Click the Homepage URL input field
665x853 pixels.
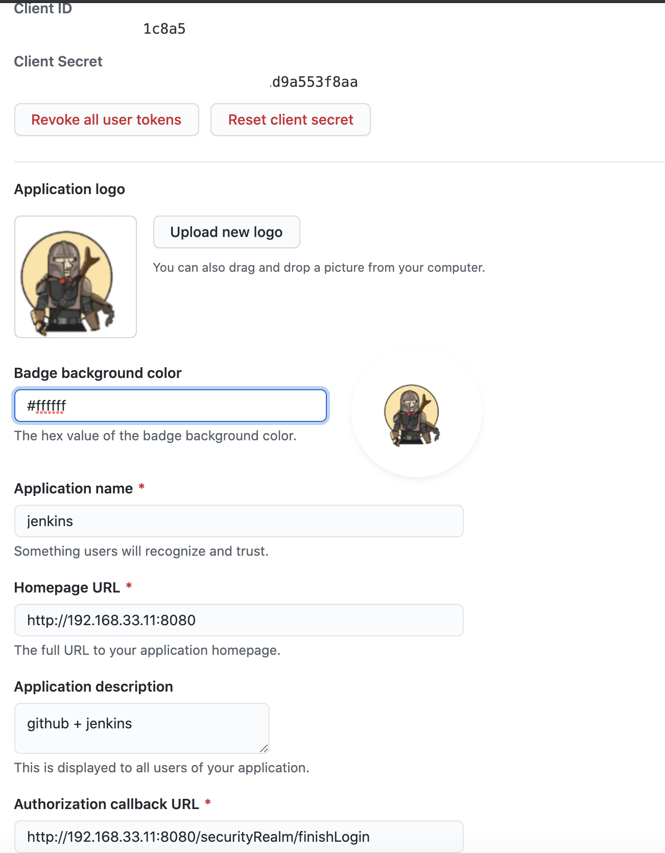tap(239, 620)
